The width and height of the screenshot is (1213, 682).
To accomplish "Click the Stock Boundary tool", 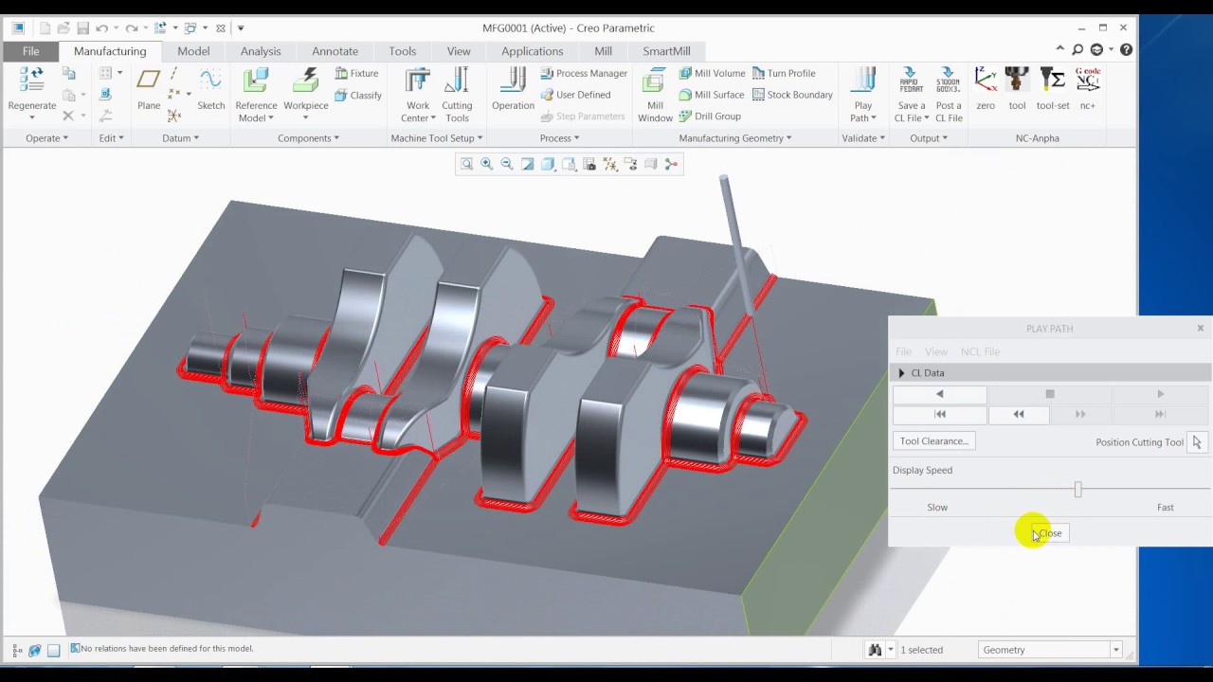I will tap(792, 95).
